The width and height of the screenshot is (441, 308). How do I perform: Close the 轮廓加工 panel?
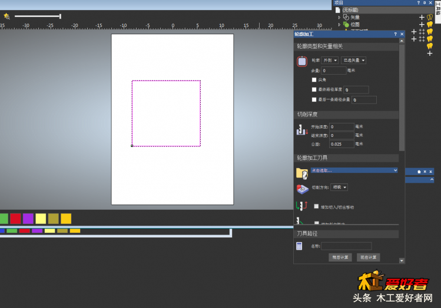402,34
